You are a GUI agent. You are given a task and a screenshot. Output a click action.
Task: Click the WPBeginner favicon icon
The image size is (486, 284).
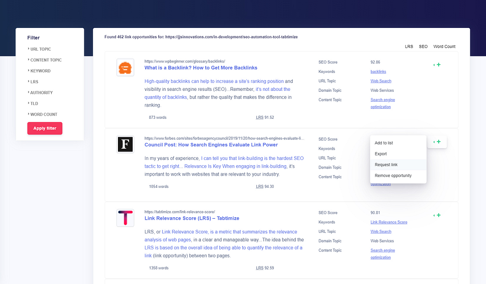point(125,67)
